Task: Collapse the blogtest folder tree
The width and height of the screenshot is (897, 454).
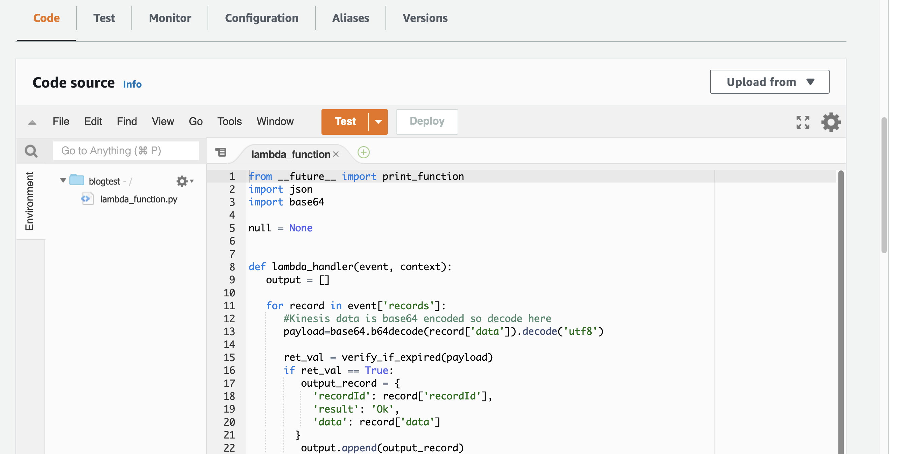Action: coord(63,180)
